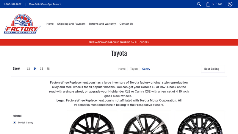Viewport: 238px width, 134px height.
Task: Click the Home breadcrumb link
Action: pos(122,69)
